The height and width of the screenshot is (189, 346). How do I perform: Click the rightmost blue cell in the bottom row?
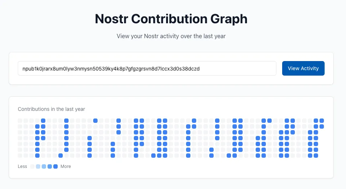click(316, 156)
